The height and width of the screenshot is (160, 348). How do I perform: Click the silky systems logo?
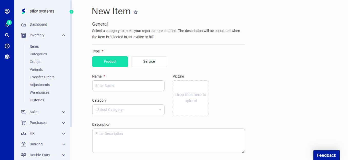pyautogui.click(x=24, y=11)
